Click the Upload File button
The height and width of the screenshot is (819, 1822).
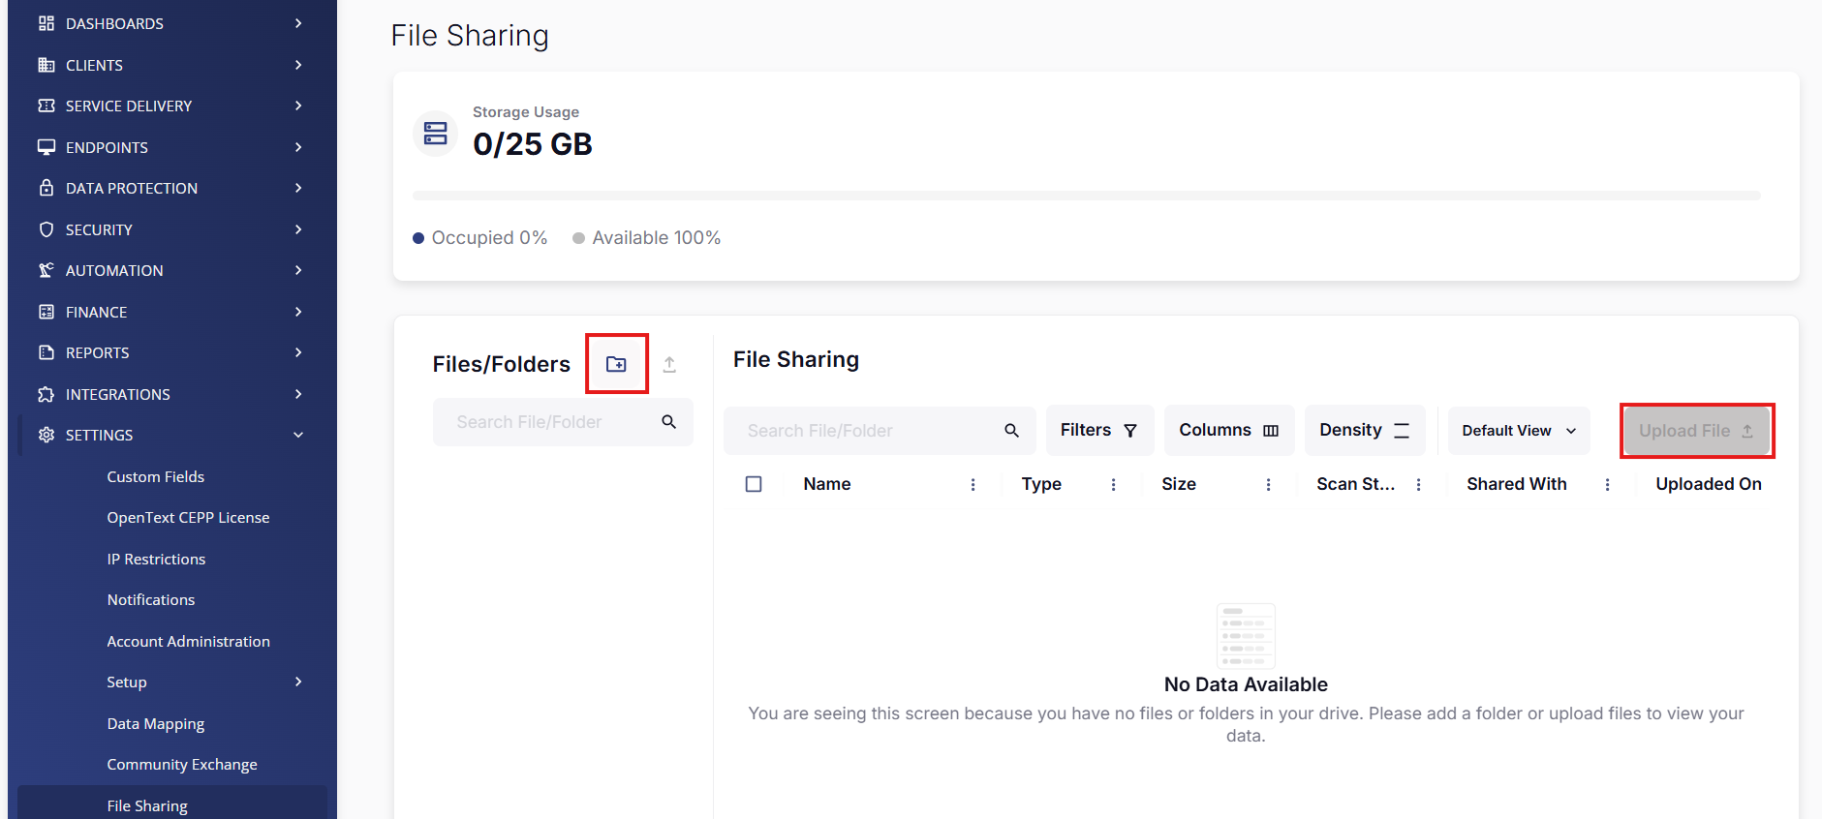click(1697, 431)
